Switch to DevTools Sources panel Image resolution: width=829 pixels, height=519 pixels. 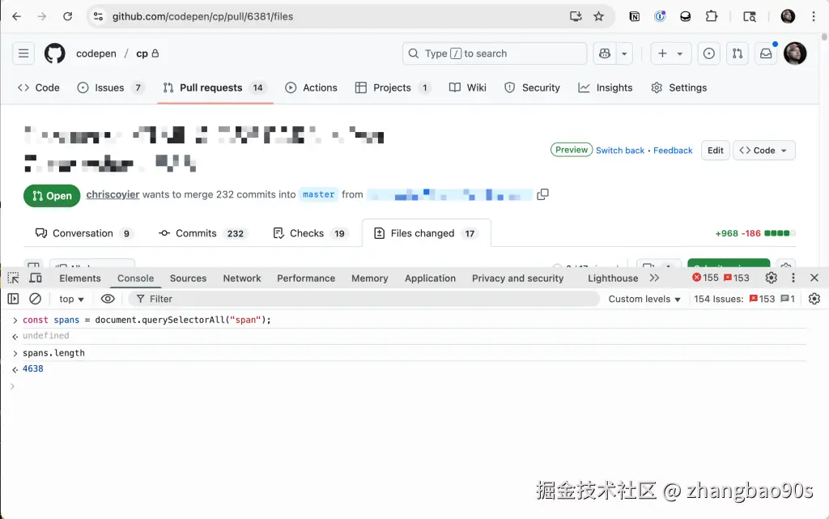[188, 278]
